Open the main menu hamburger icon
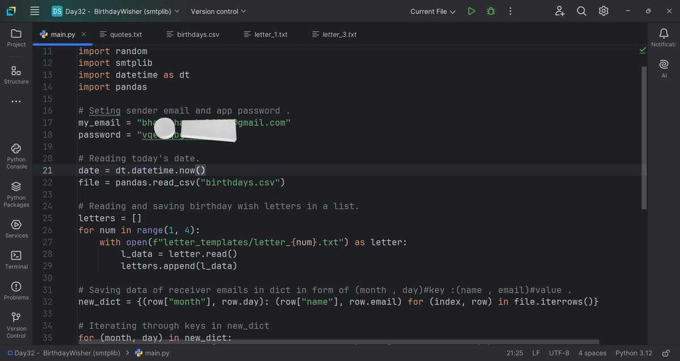 pyautogui.click(x=35, y=11)
